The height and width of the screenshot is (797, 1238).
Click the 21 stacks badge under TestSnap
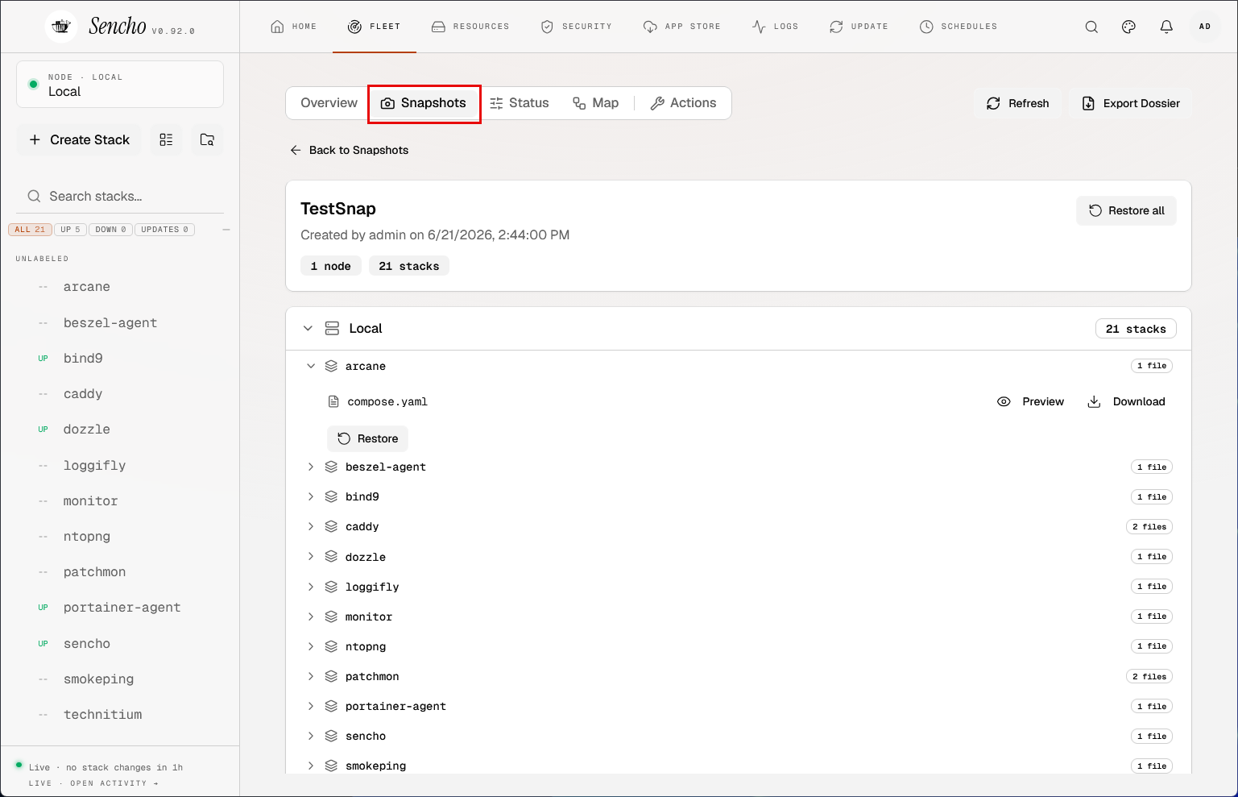(x=409, y=266)
